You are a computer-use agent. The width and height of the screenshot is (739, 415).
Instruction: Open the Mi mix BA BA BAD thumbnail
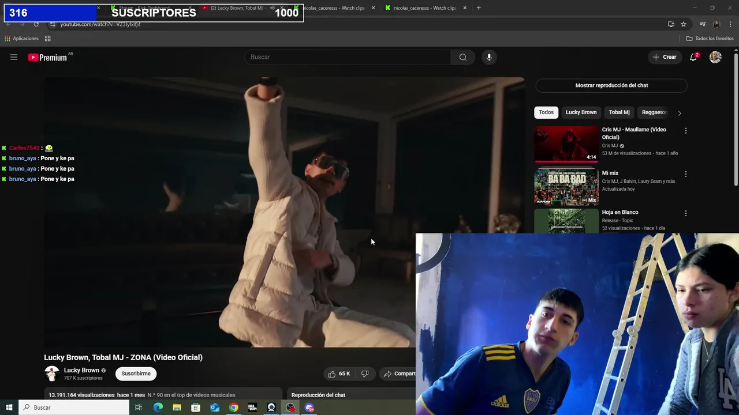point(566,187)
